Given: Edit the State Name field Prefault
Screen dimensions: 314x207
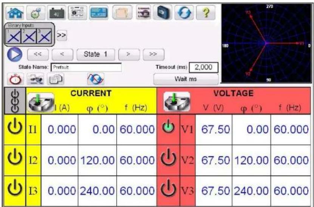Looking at the screenshot, I should click(x=86, y=67).
